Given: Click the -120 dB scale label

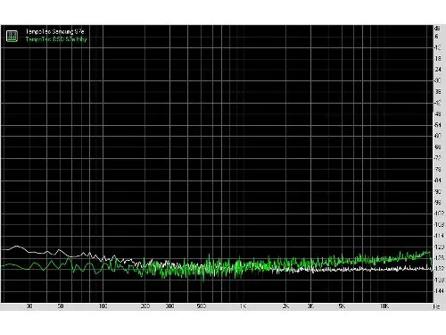Looking at the screenshot, I should pos(439,247).
